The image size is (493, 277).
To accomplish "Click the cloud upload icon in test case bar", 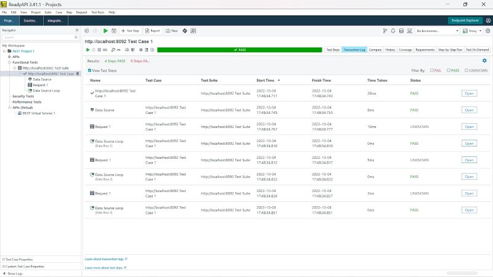I will tap(127, 50).
